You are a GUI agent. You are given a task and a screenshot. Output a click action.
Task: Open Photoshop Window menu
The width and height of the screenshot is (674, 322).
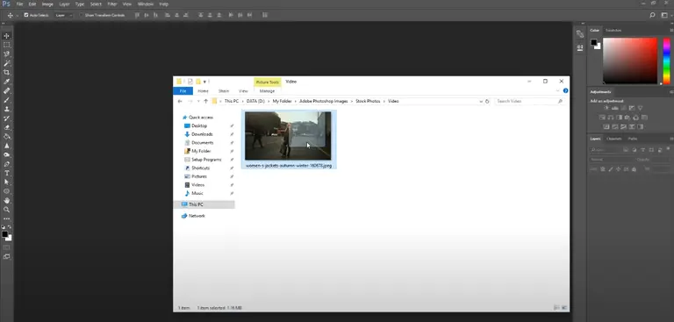(x=146, y=4)
